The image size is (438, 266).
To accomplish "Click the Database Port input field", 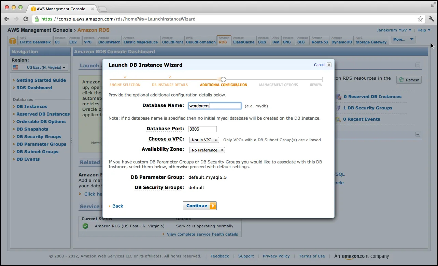I will tap(202, 129).
